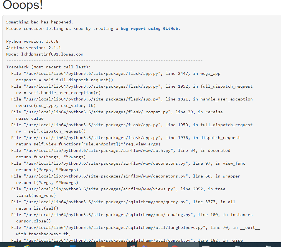Click 'with_traceback=exc_tb,' line
This screenshot has width=281, height=247.
coord(43,234)
